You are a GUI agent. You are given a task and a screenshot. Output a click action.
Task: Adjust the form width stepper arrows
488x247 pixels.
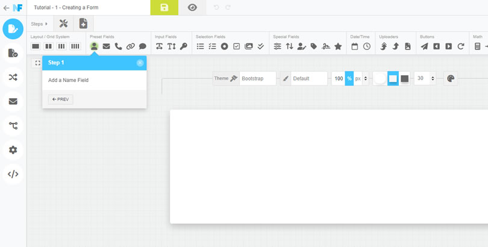click(366, 78)
